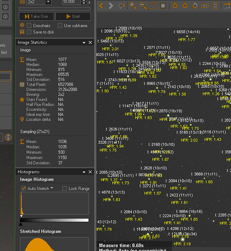Uncheck the Auto Stretch checkbox
This screenshot has width=231, height=251.
point(24,188)
